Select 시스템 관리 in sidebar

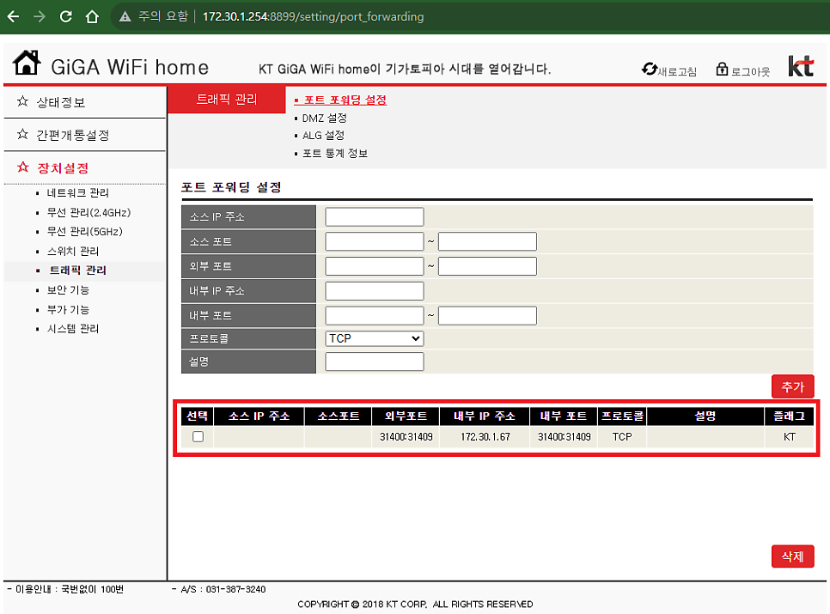point(73,329)
